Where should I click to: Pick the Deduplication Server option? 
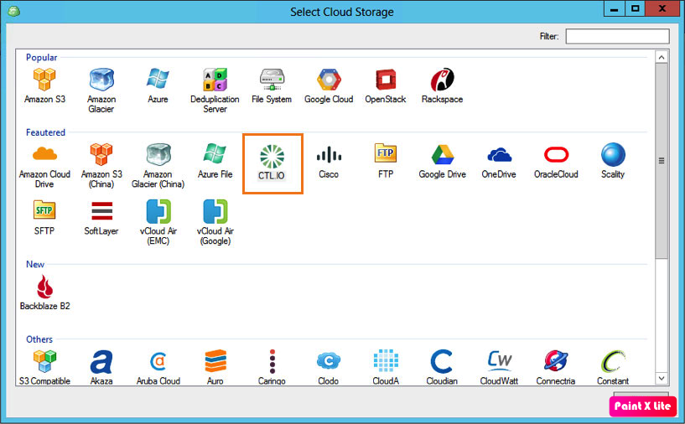point(215,80)
